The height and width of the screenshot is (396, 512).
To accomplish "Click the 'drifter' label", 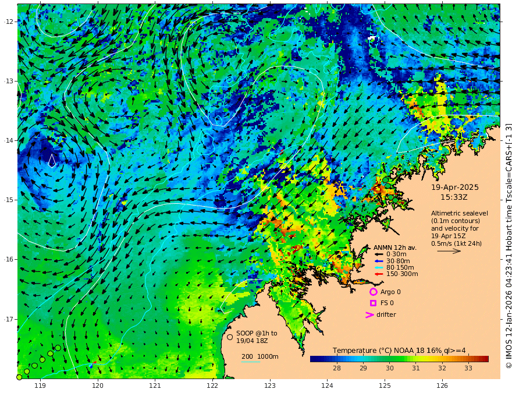I will (x=386, y=314).
